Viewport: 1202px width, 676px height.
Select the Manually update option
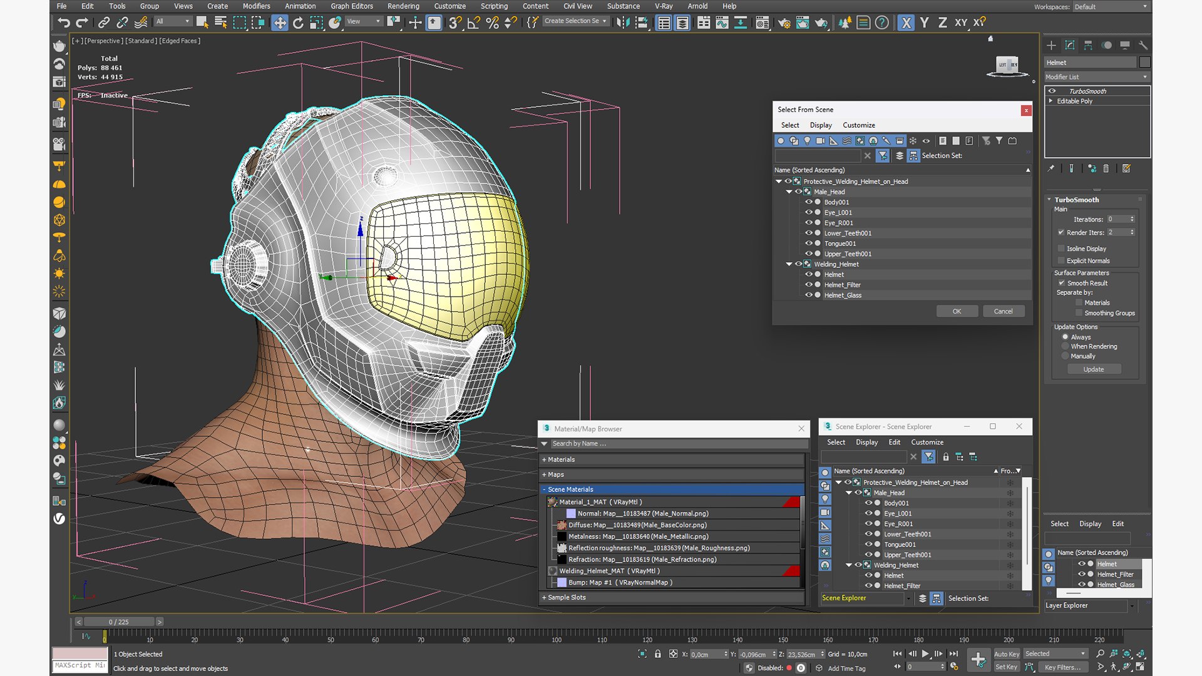(1065, 356)
